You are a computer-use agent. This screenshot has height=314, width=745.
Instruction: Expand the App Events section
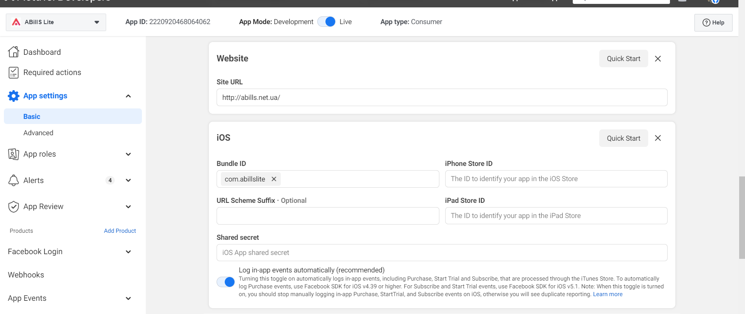pyautogui.click(x=128, y=298)
